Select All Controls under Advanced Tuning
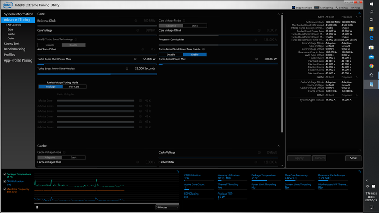The image size is (379, 213). (14, 25)
